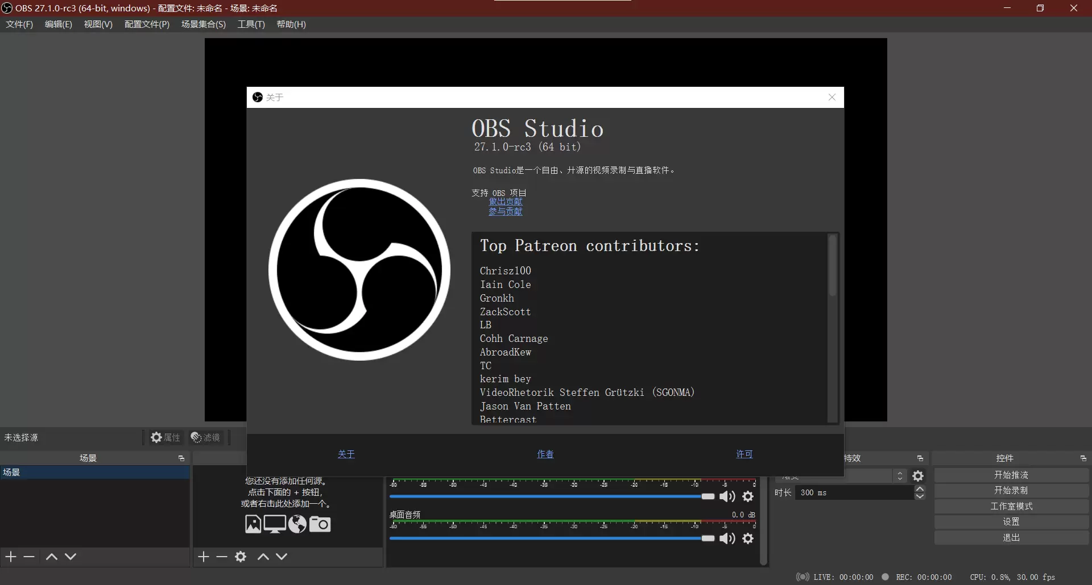Enable 工作室模式 studio mode
This screenshot has width=1092, height=585.
point(1011,506)
